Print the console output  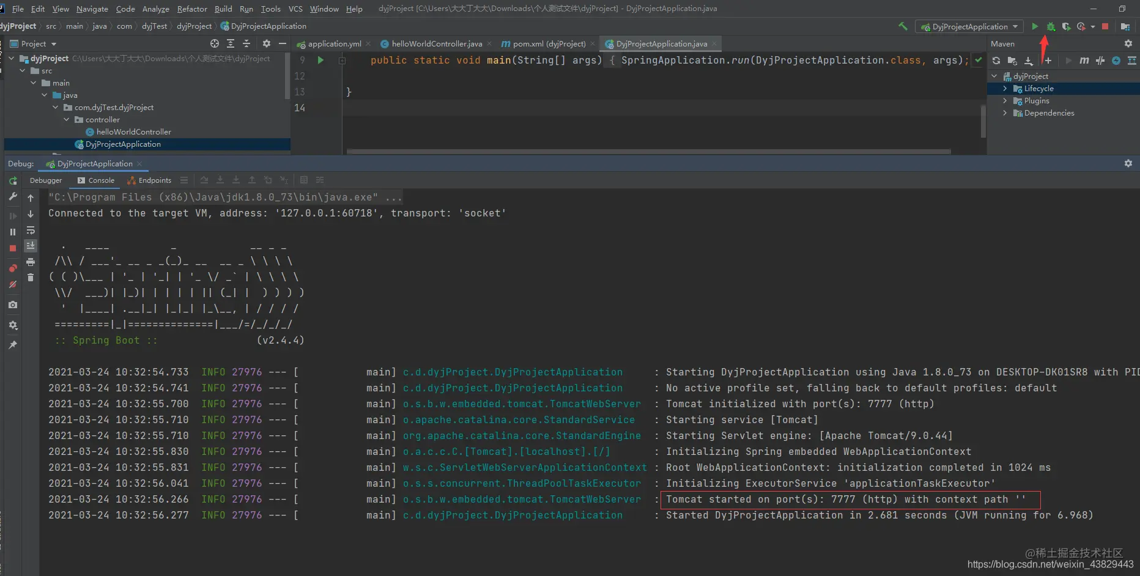31,262
